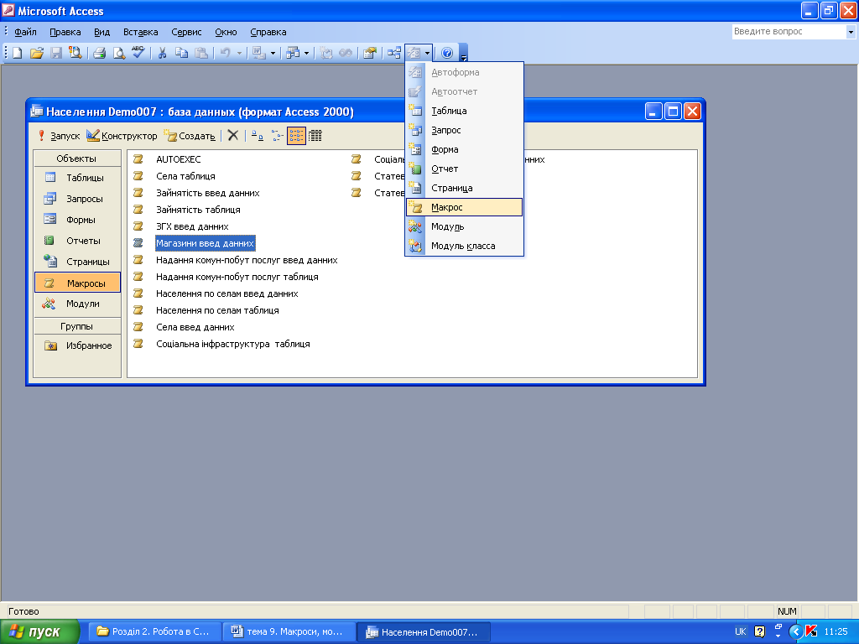Viewport: 859px width, 644px height.
Task: Open the Сервис menu
Action: tap(186, 32)
